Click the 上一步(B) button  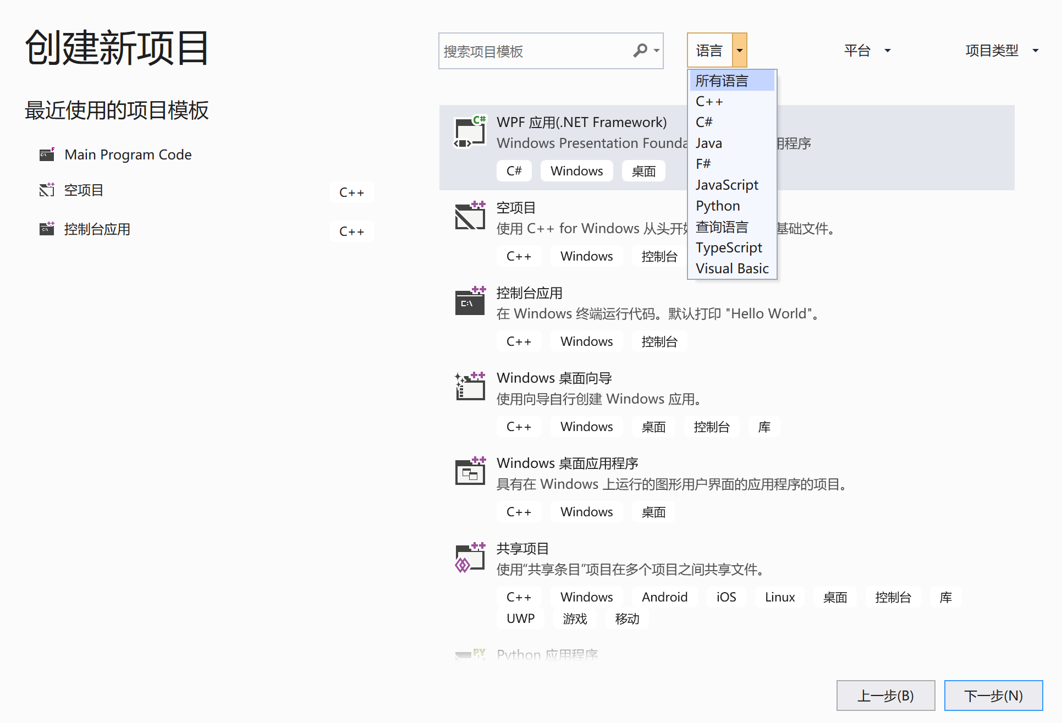pyautogui.click(x=885, y=695)
